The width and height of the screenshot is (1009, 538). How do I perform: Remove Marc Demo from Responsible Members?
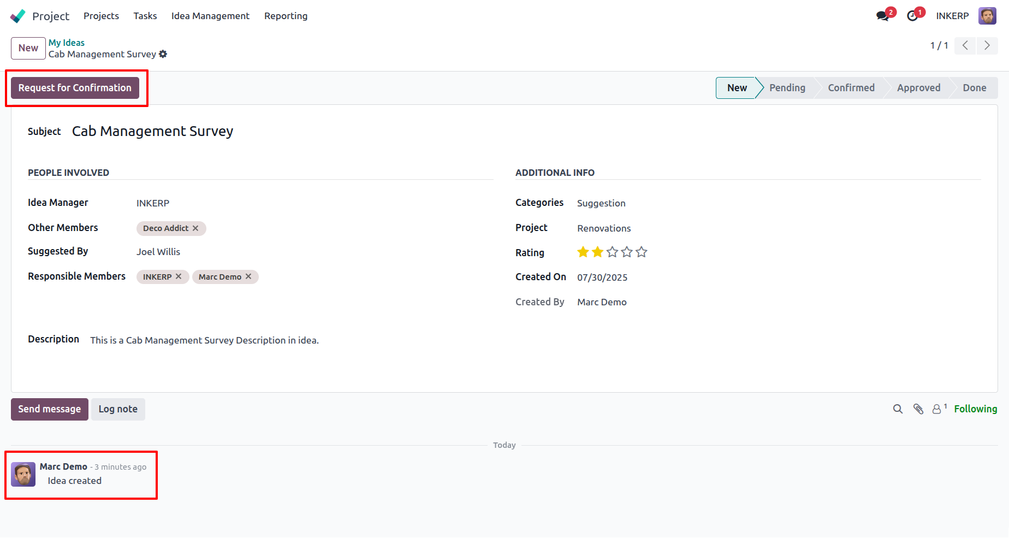point(248,276)
